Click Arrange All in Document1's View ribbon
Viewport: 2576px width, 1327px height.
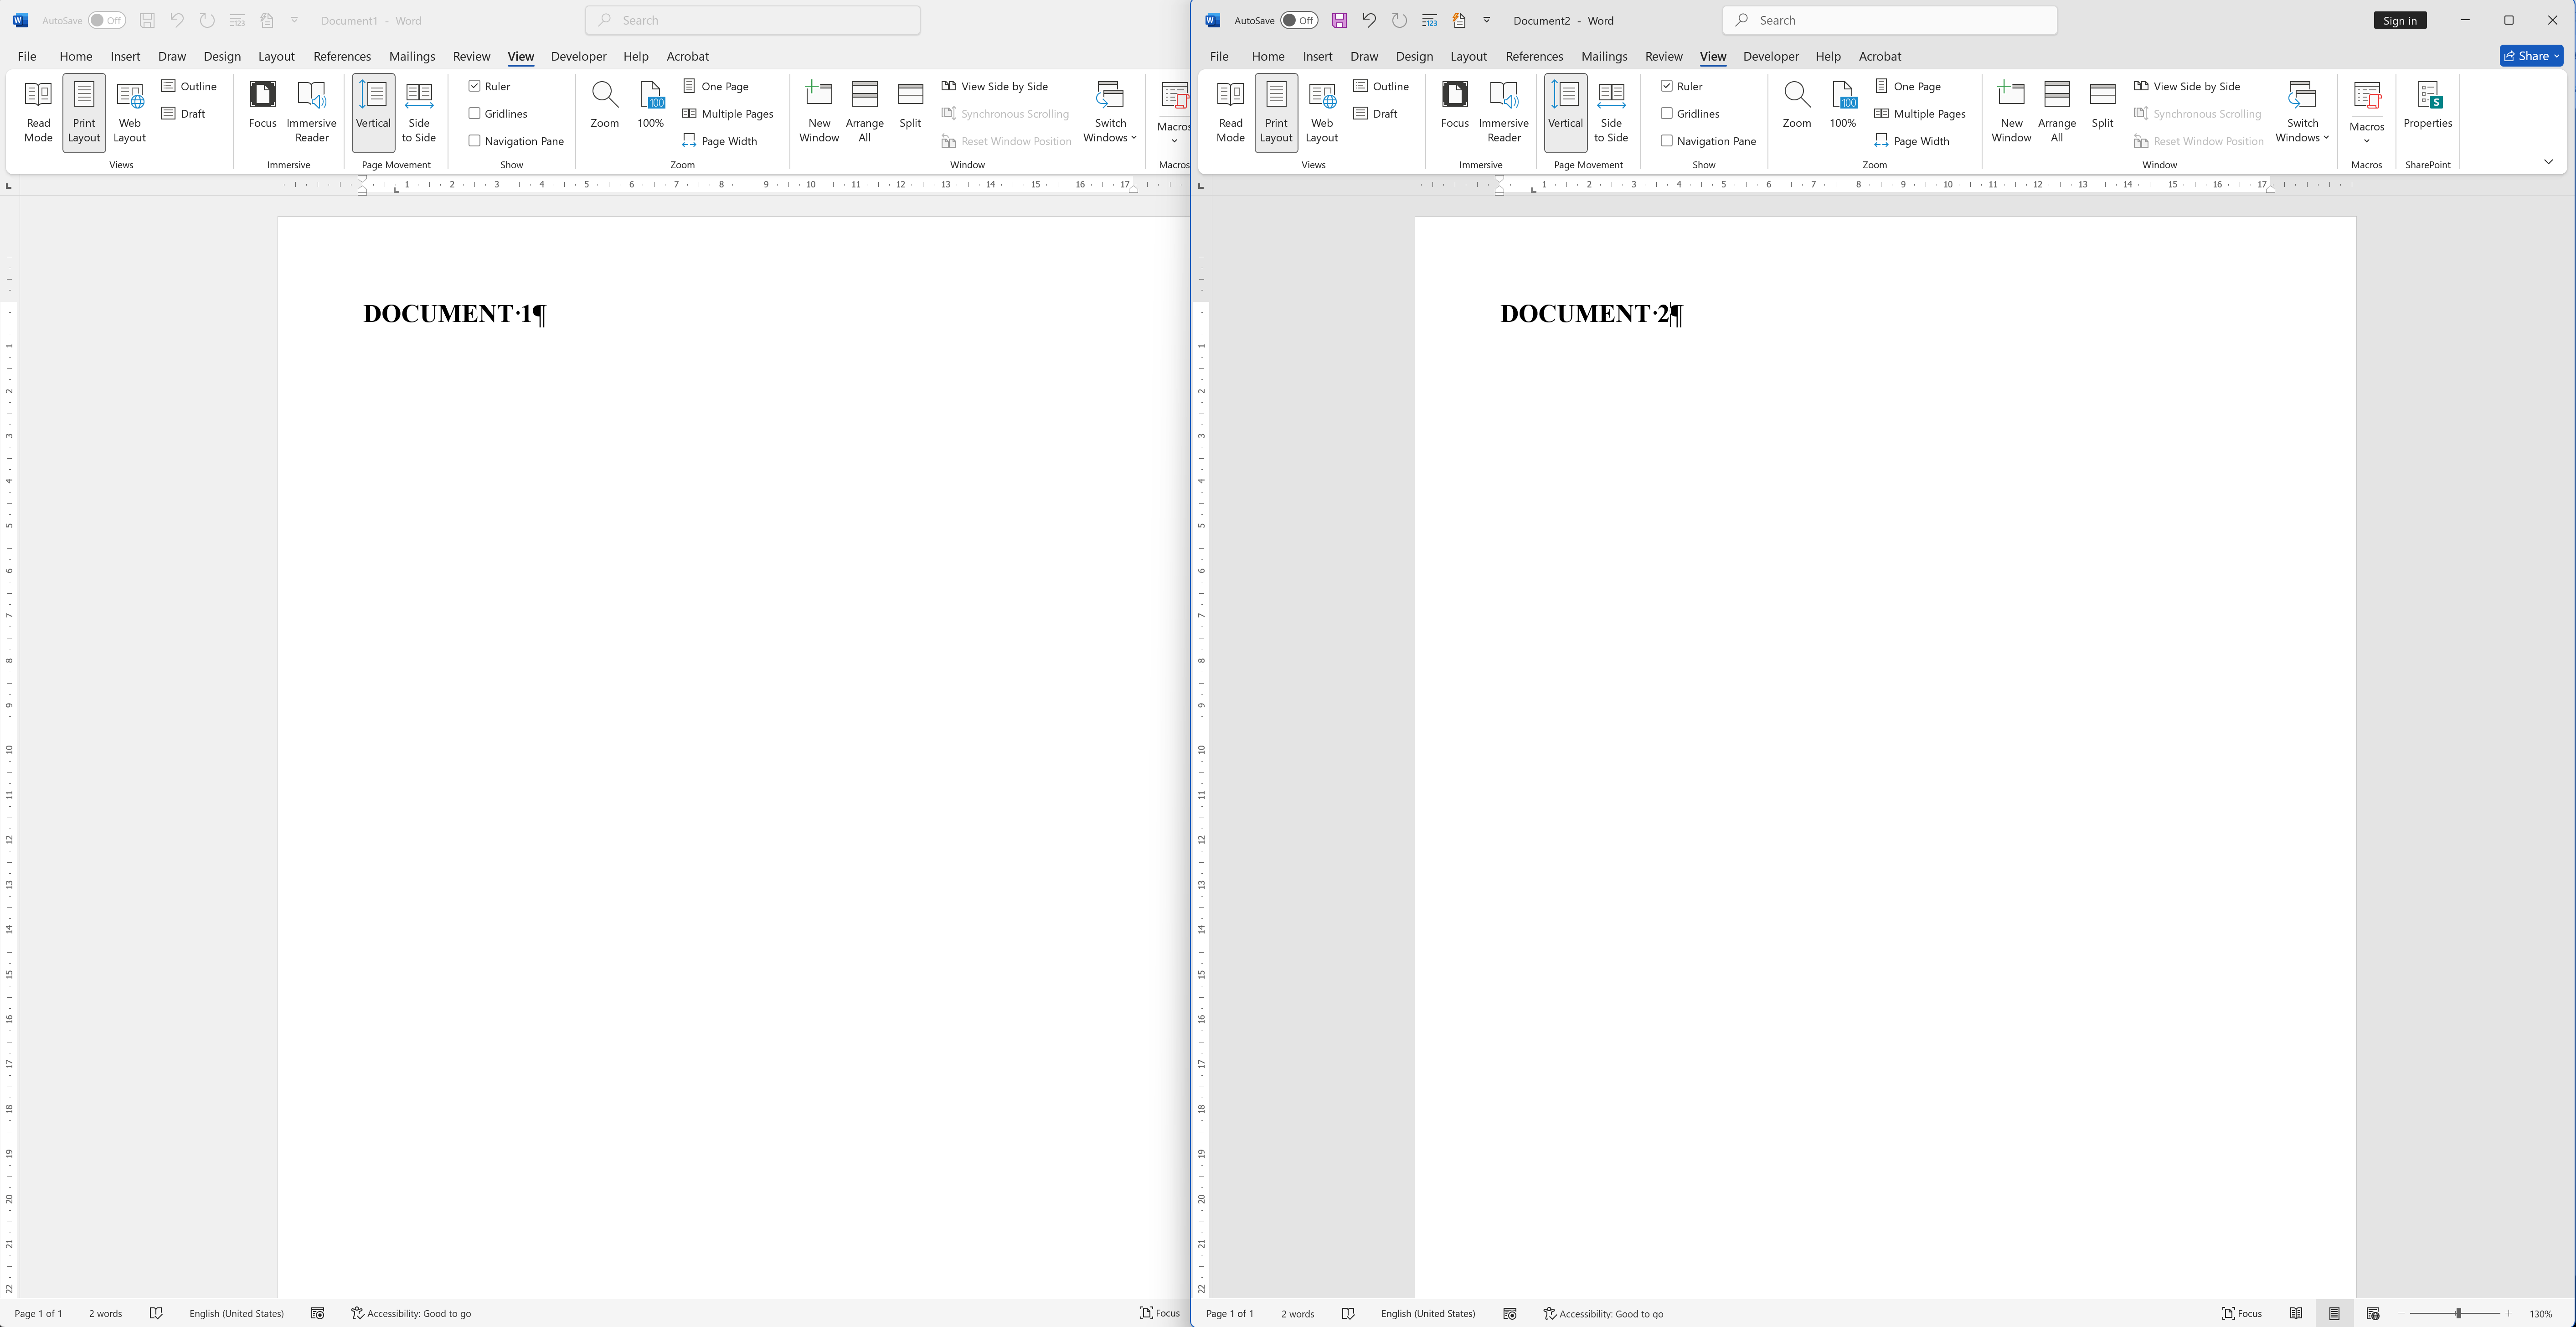[864, 111]
